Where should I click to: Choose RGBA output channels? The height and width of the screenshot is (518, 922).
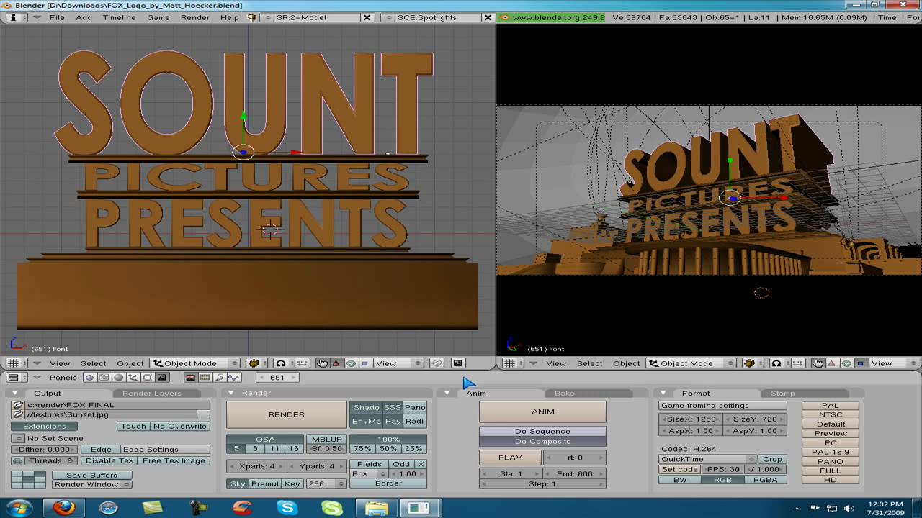765,479
